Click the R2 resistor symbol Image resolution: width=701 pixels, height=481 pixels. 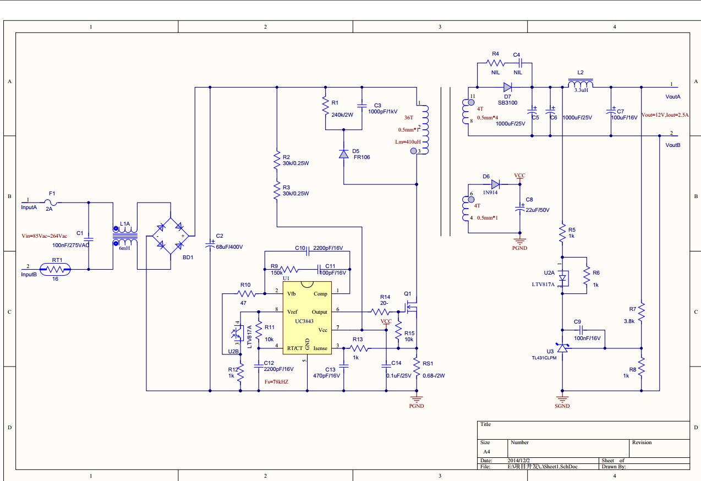(x=277, y=161)
